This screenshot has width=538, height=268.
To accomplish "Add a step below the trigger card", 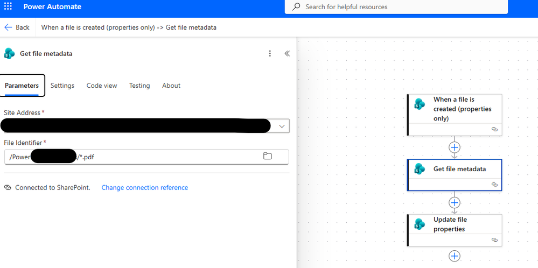I will (x=455, y=147).
